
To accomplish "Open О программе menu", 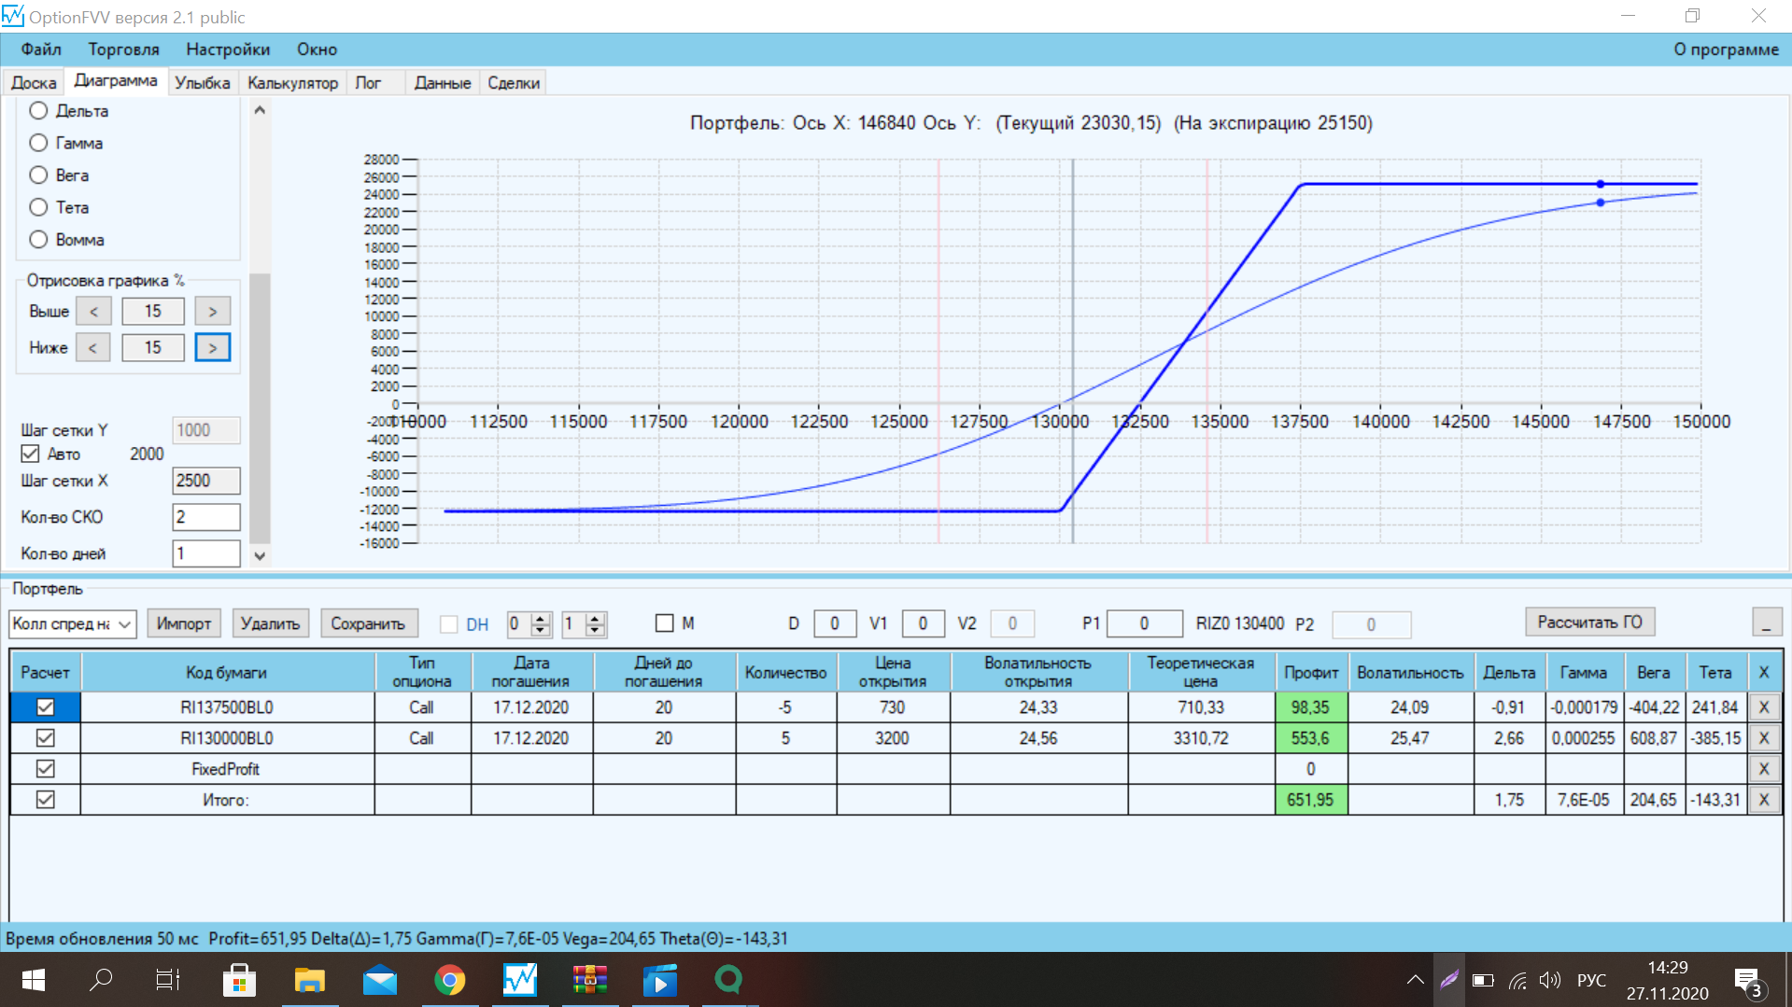I will click(x=1726, y=49).
